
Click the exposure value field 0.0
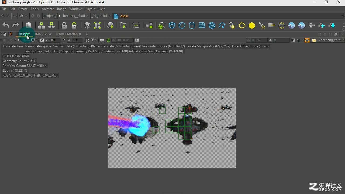pyautogui.click(x=55, y=40)
